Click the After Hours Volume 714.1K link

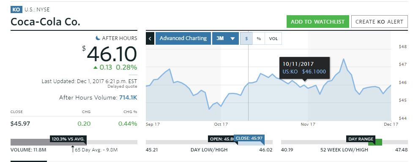(x=128, y=97)
